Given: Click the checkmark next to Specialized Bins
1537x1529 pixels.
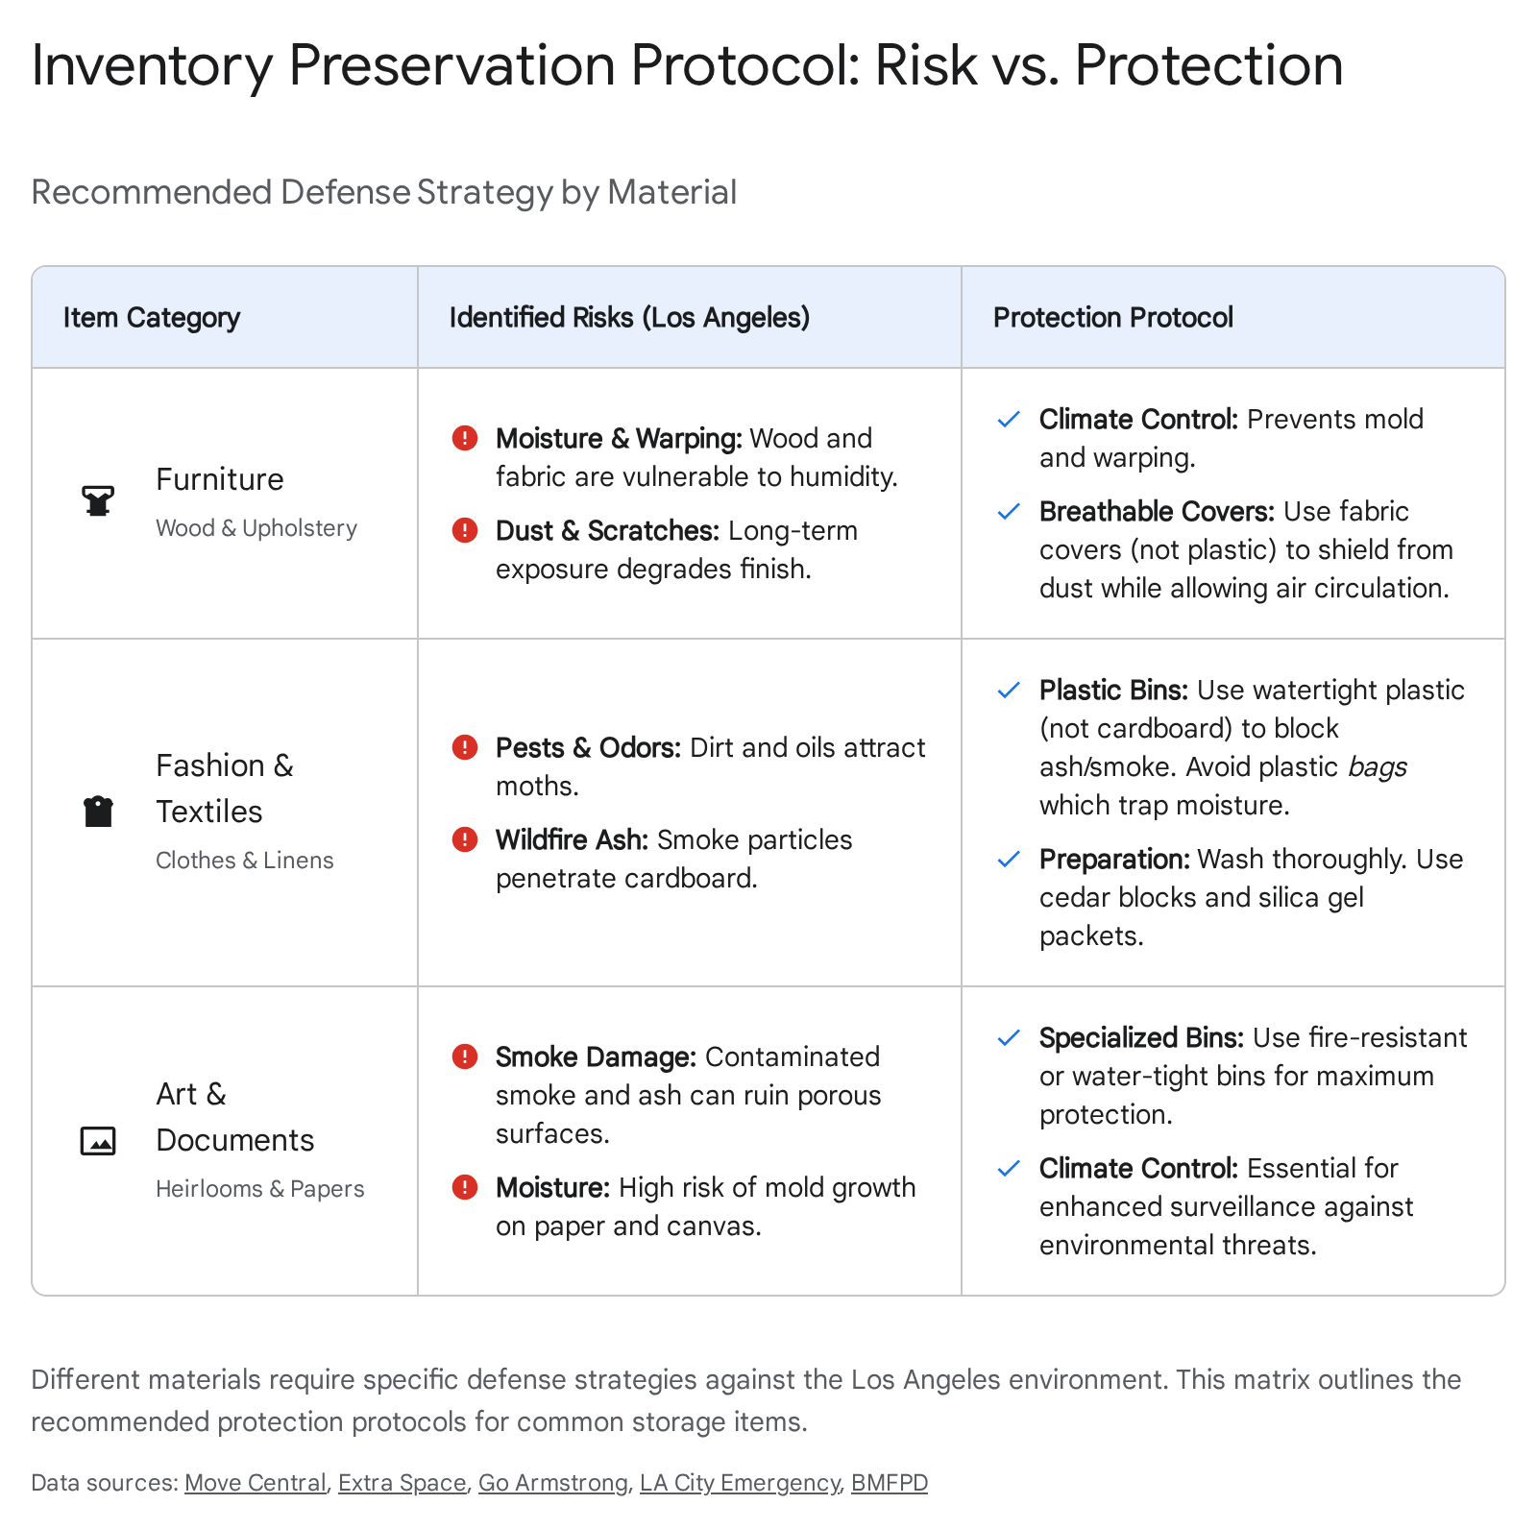Looking at the screenshot, I should [1009, 1038].
